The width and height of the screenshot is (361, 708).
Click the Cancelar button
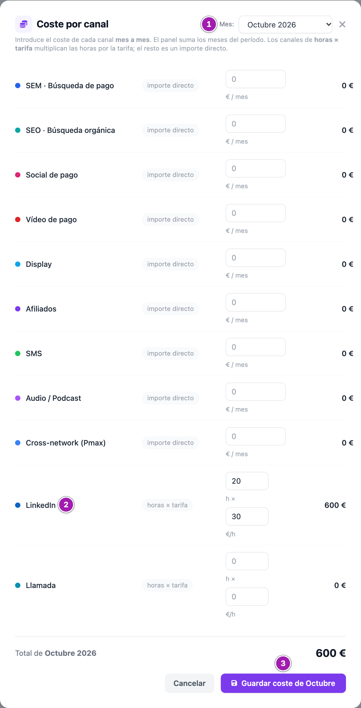pos(189,683)
